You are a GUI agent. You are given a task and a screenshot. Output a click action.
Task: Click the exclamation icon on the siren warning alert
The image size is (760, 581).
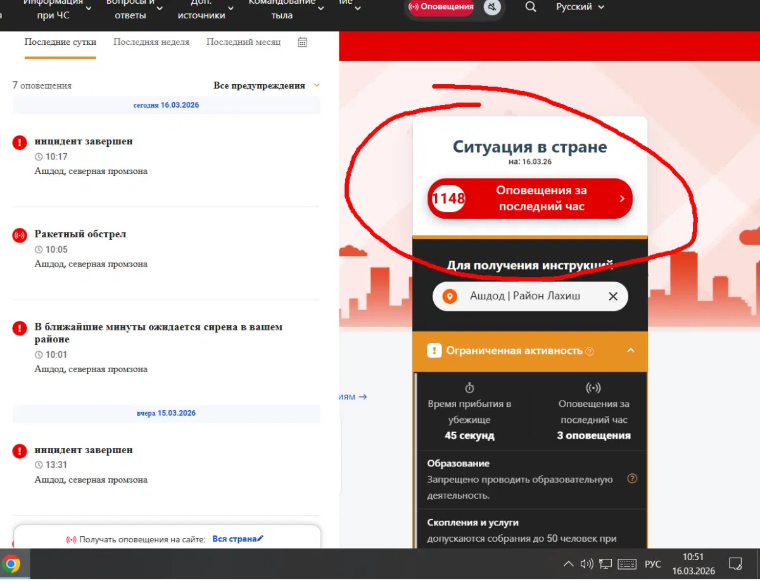pyautogui.click(x=20, y=327)
